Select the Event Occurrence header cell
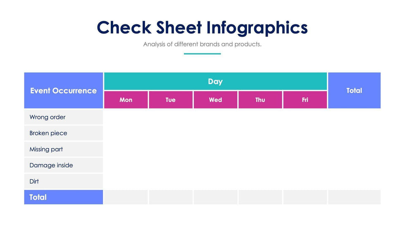This screenshot has width=405, height=227. (63, 91)
